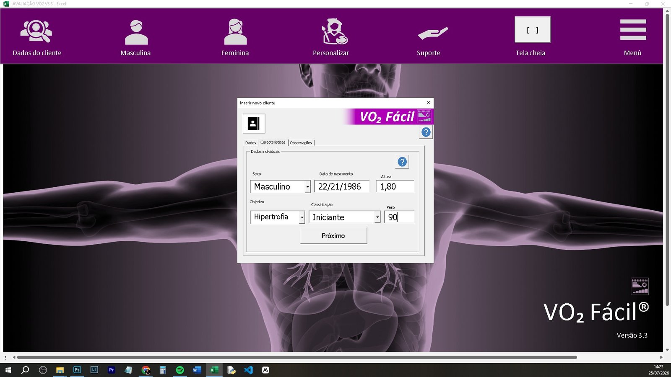Click the Data de nascimento field
671x377 pixels.
tap(342, 186)
